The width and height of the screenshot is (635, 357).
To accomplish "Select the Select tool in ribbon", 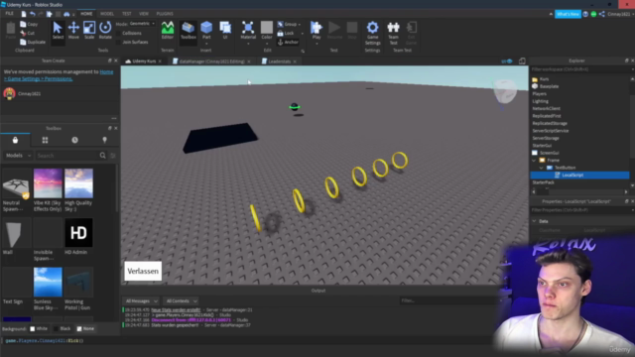I will [x=58, y=30].
